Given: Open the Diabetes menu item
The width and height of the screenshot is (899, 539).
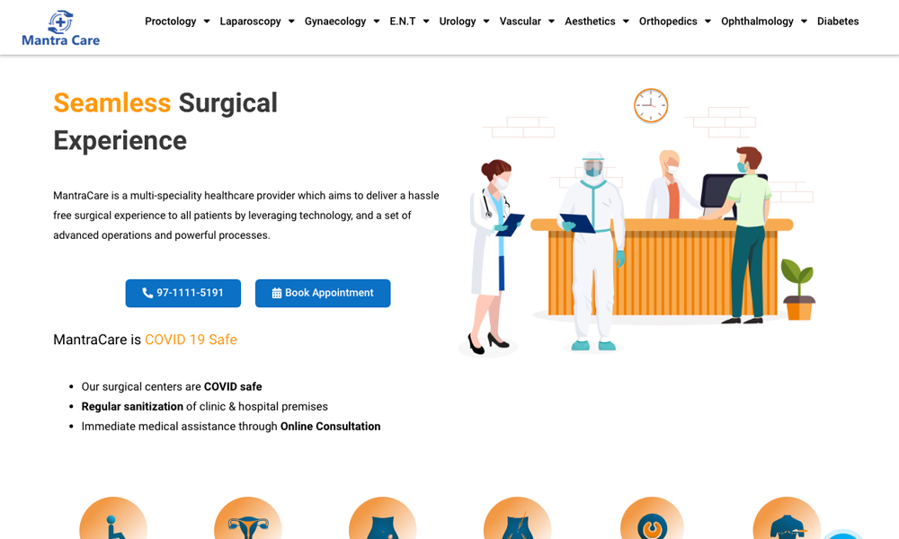Looking at the screenshot, I should [838, 22].
